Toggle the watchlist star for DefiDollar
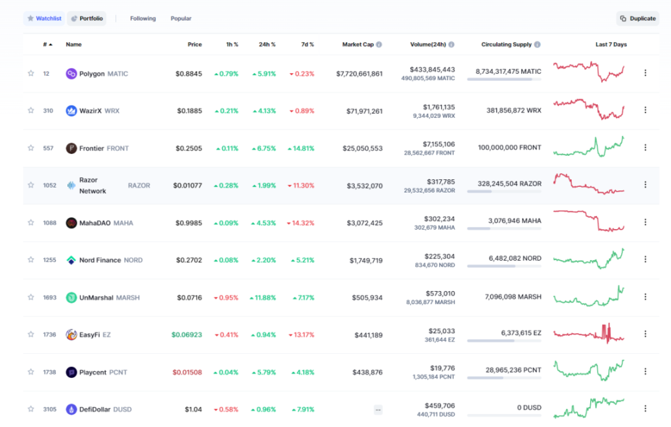 pos(30,409)
